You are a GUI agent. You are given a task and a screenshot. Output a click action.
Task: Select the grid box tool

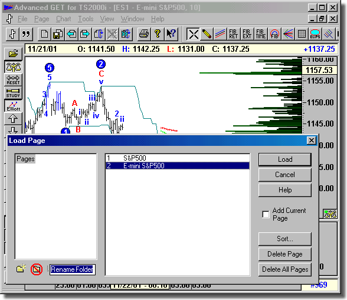point(302,34)
